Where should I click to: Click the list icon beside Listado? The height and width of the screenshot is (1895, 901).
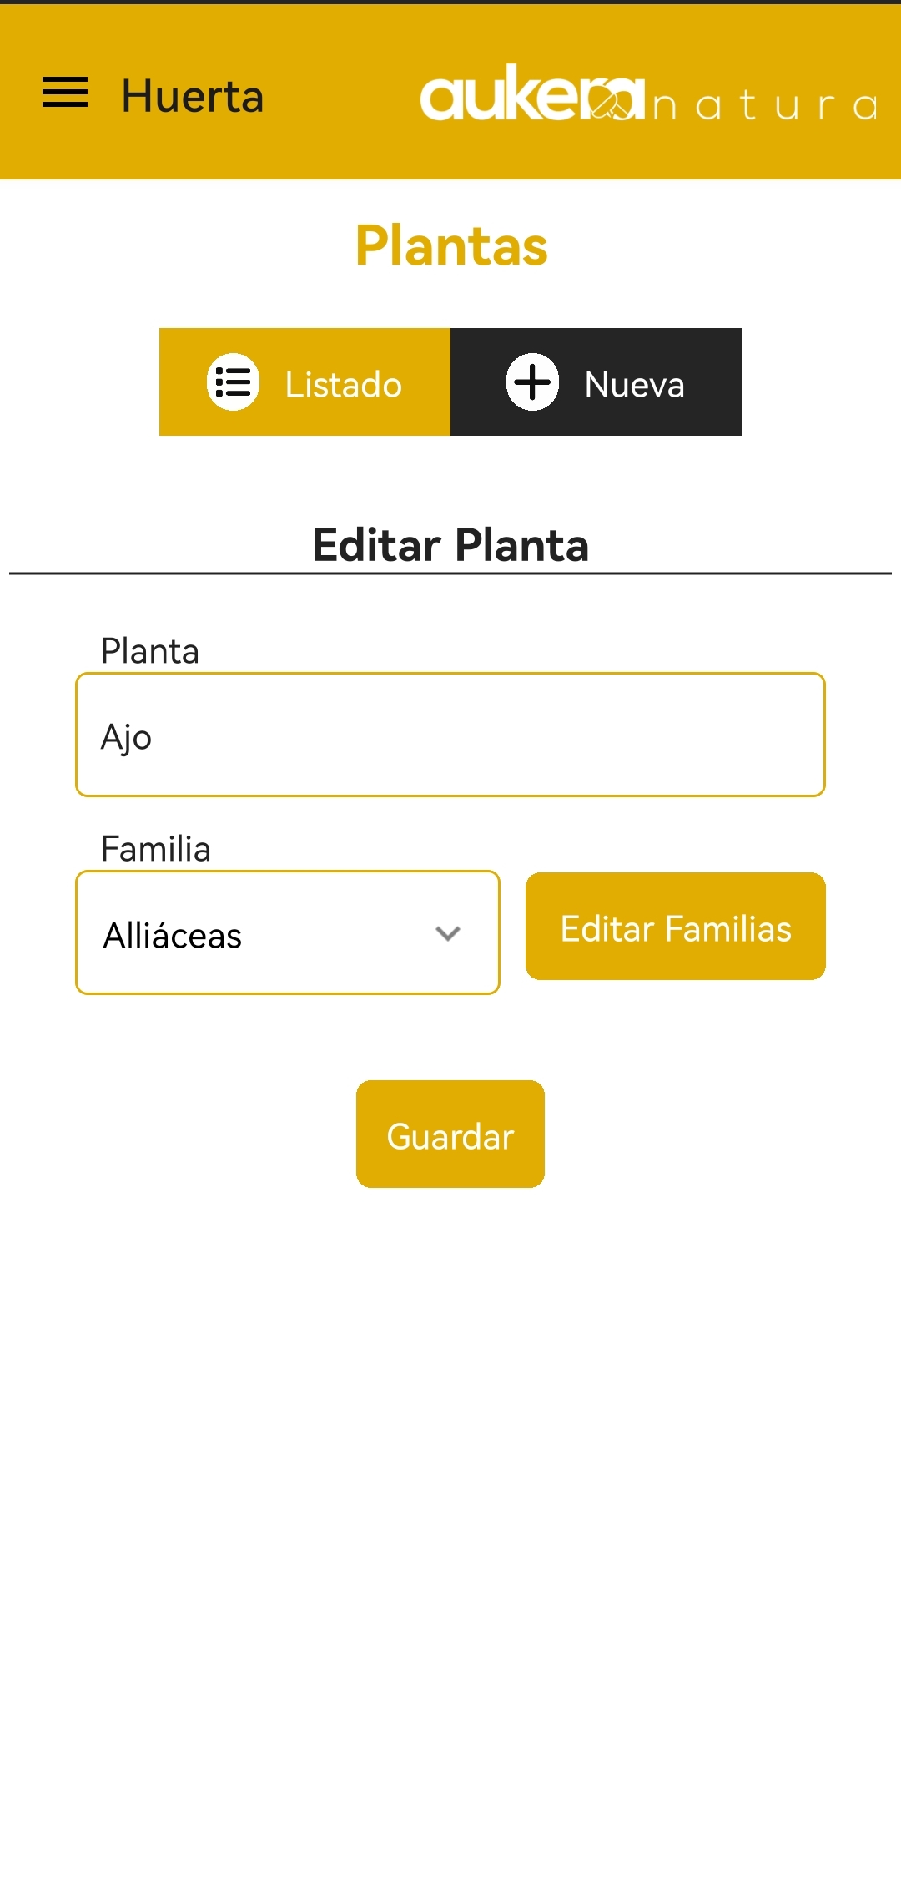[233, 383]
